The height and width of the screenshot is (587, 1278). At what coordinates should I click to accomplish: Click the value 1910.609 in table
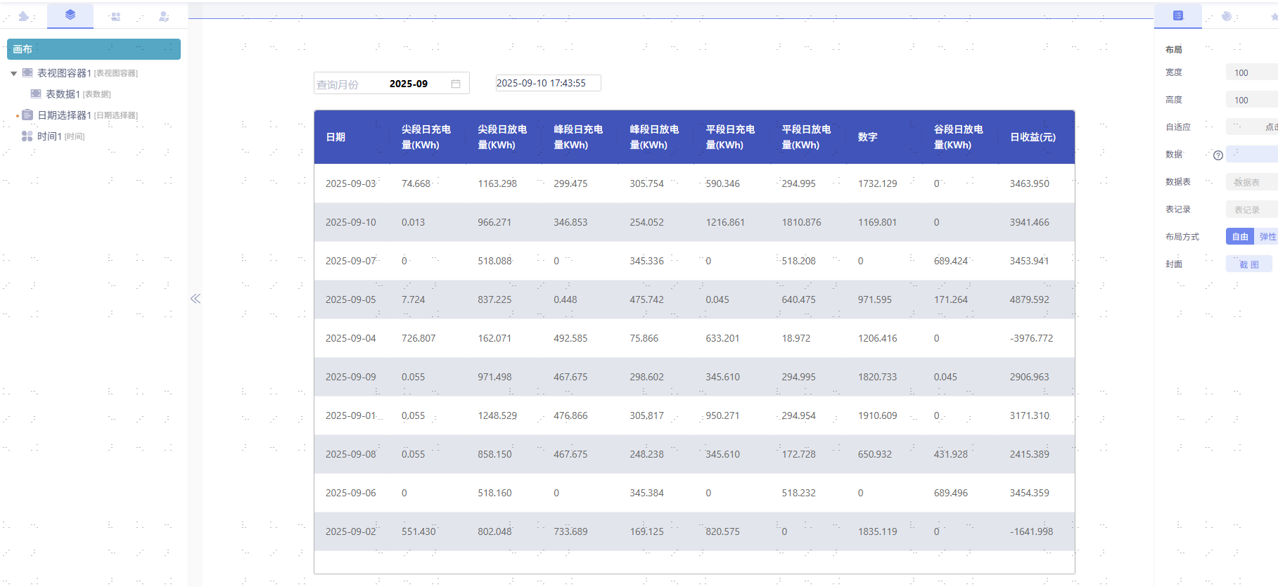click(878, 415)
